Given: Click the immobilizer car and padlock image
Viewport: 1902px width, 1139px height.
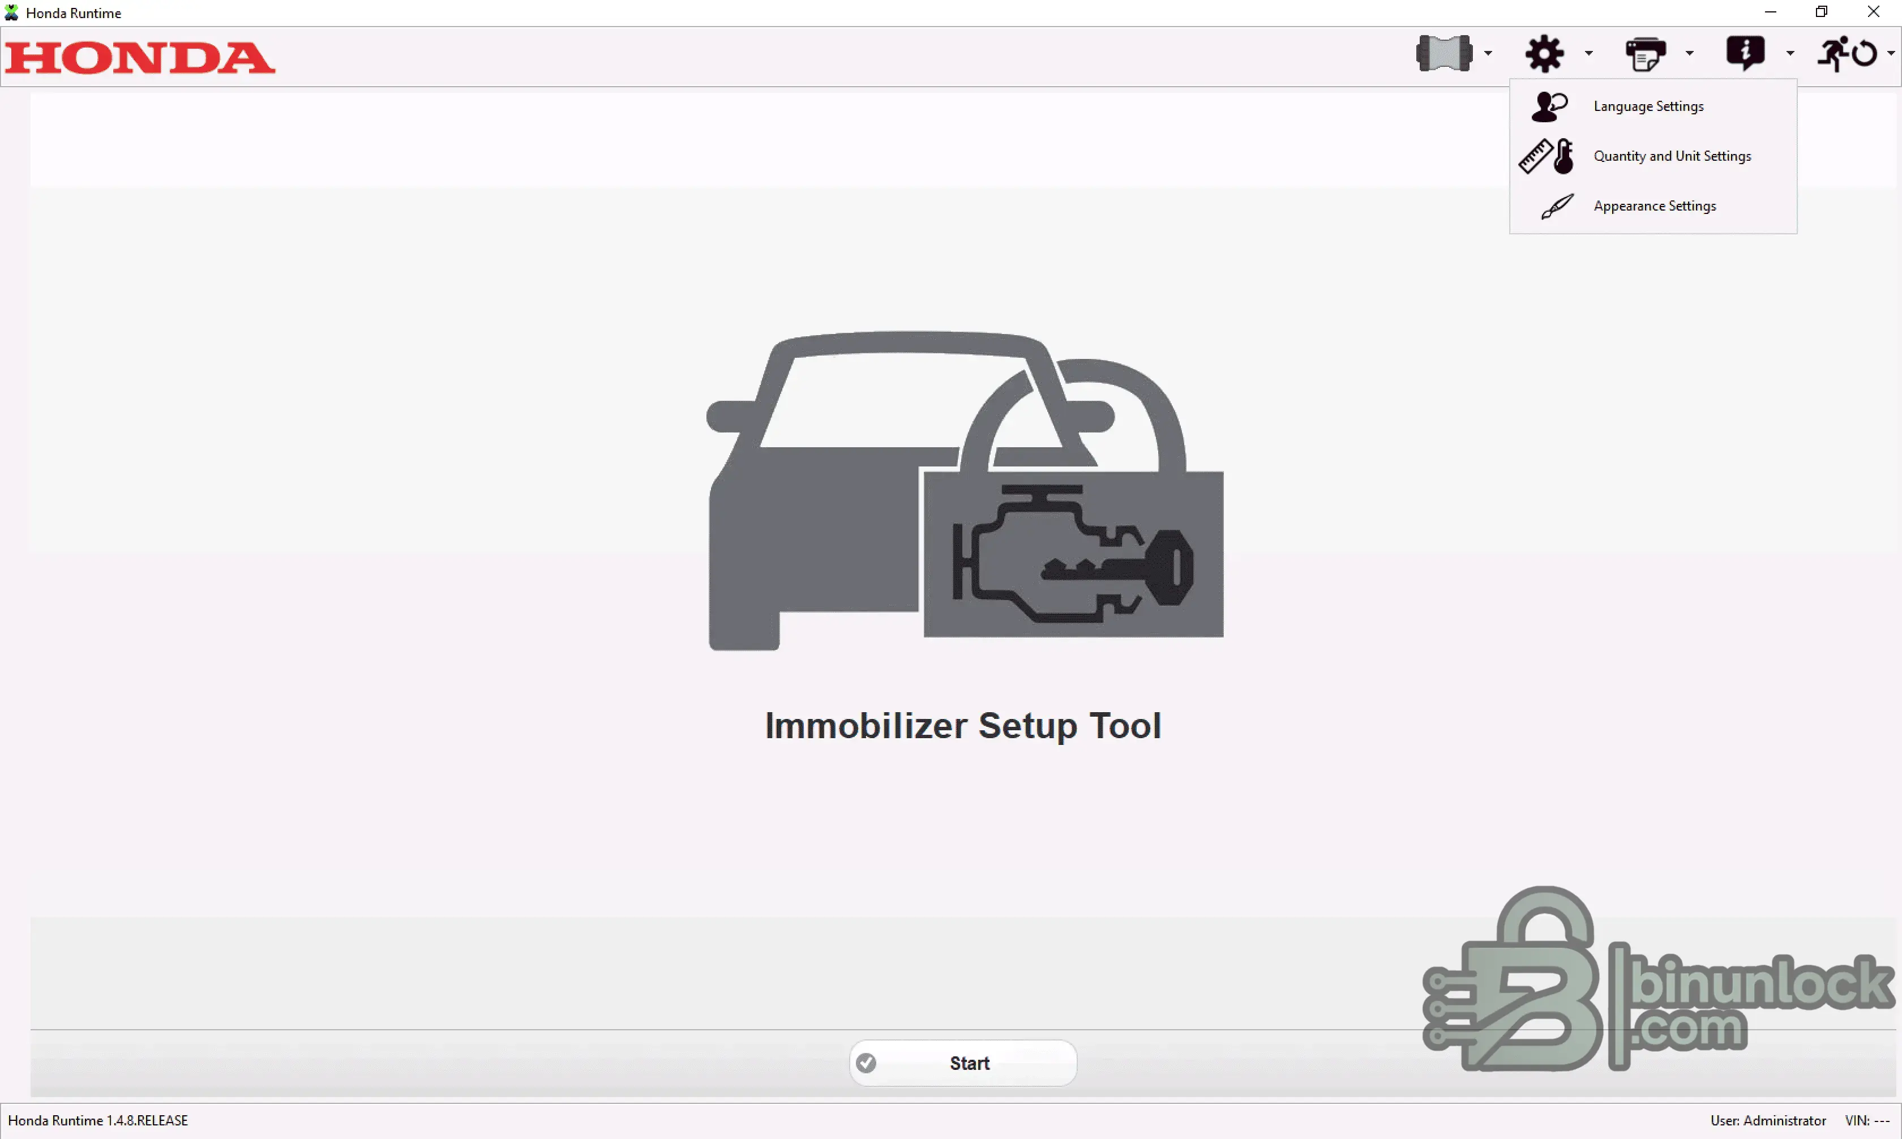Looking at the screenshot, I should click(965, 491).
